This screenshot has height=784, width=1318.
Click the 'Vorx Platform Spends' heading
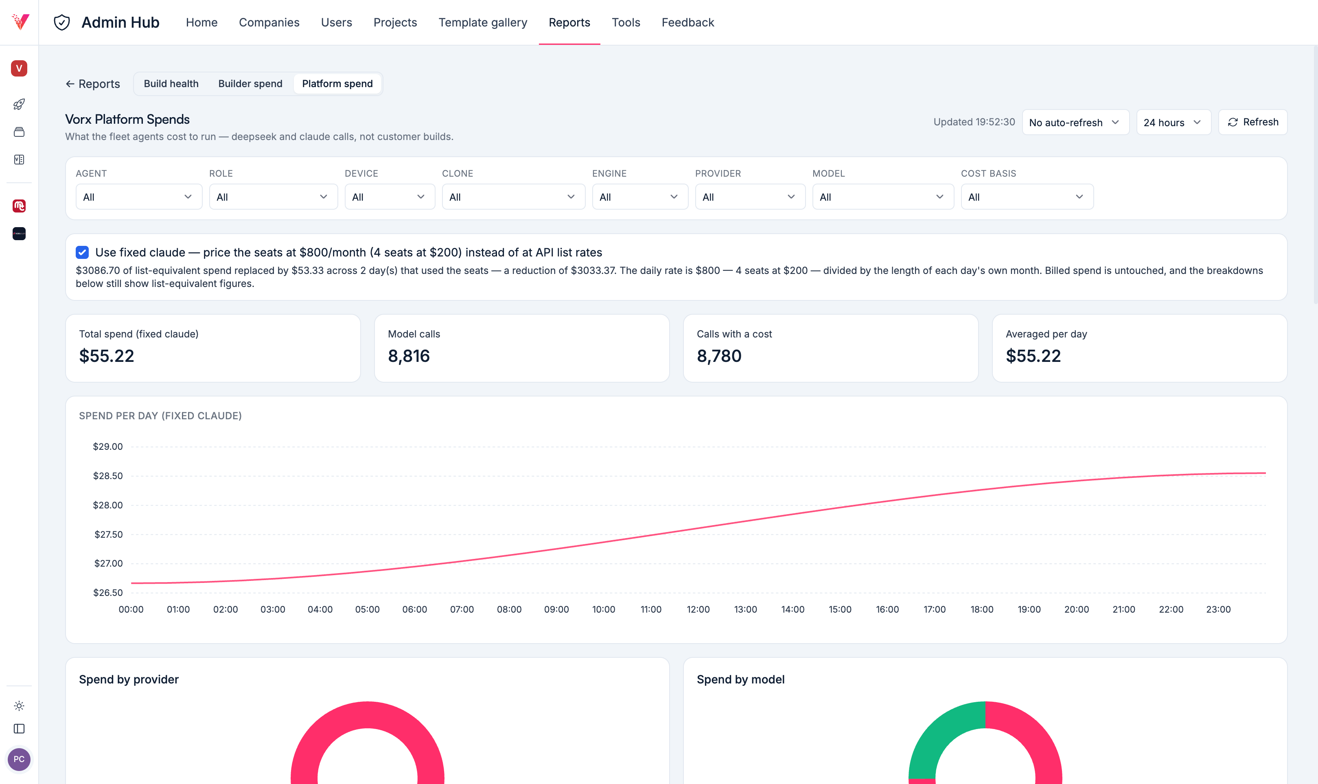[x=127, y=119]
